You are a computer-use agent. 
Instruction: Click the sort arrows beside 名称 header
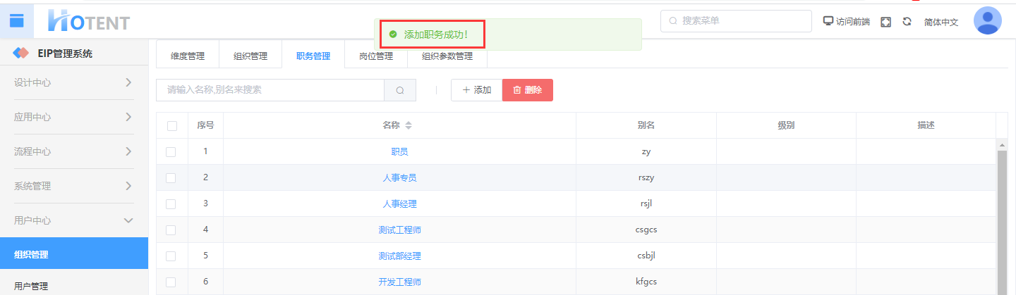pyautogui.click(x=409, y=125)
